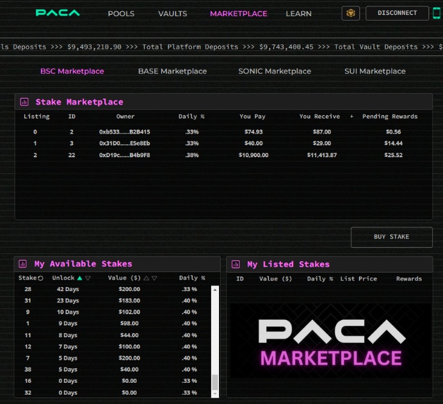The image size is (443, 404).
Task: Click Total Platform Deposits ticker text
Action: tap(190, 47)
